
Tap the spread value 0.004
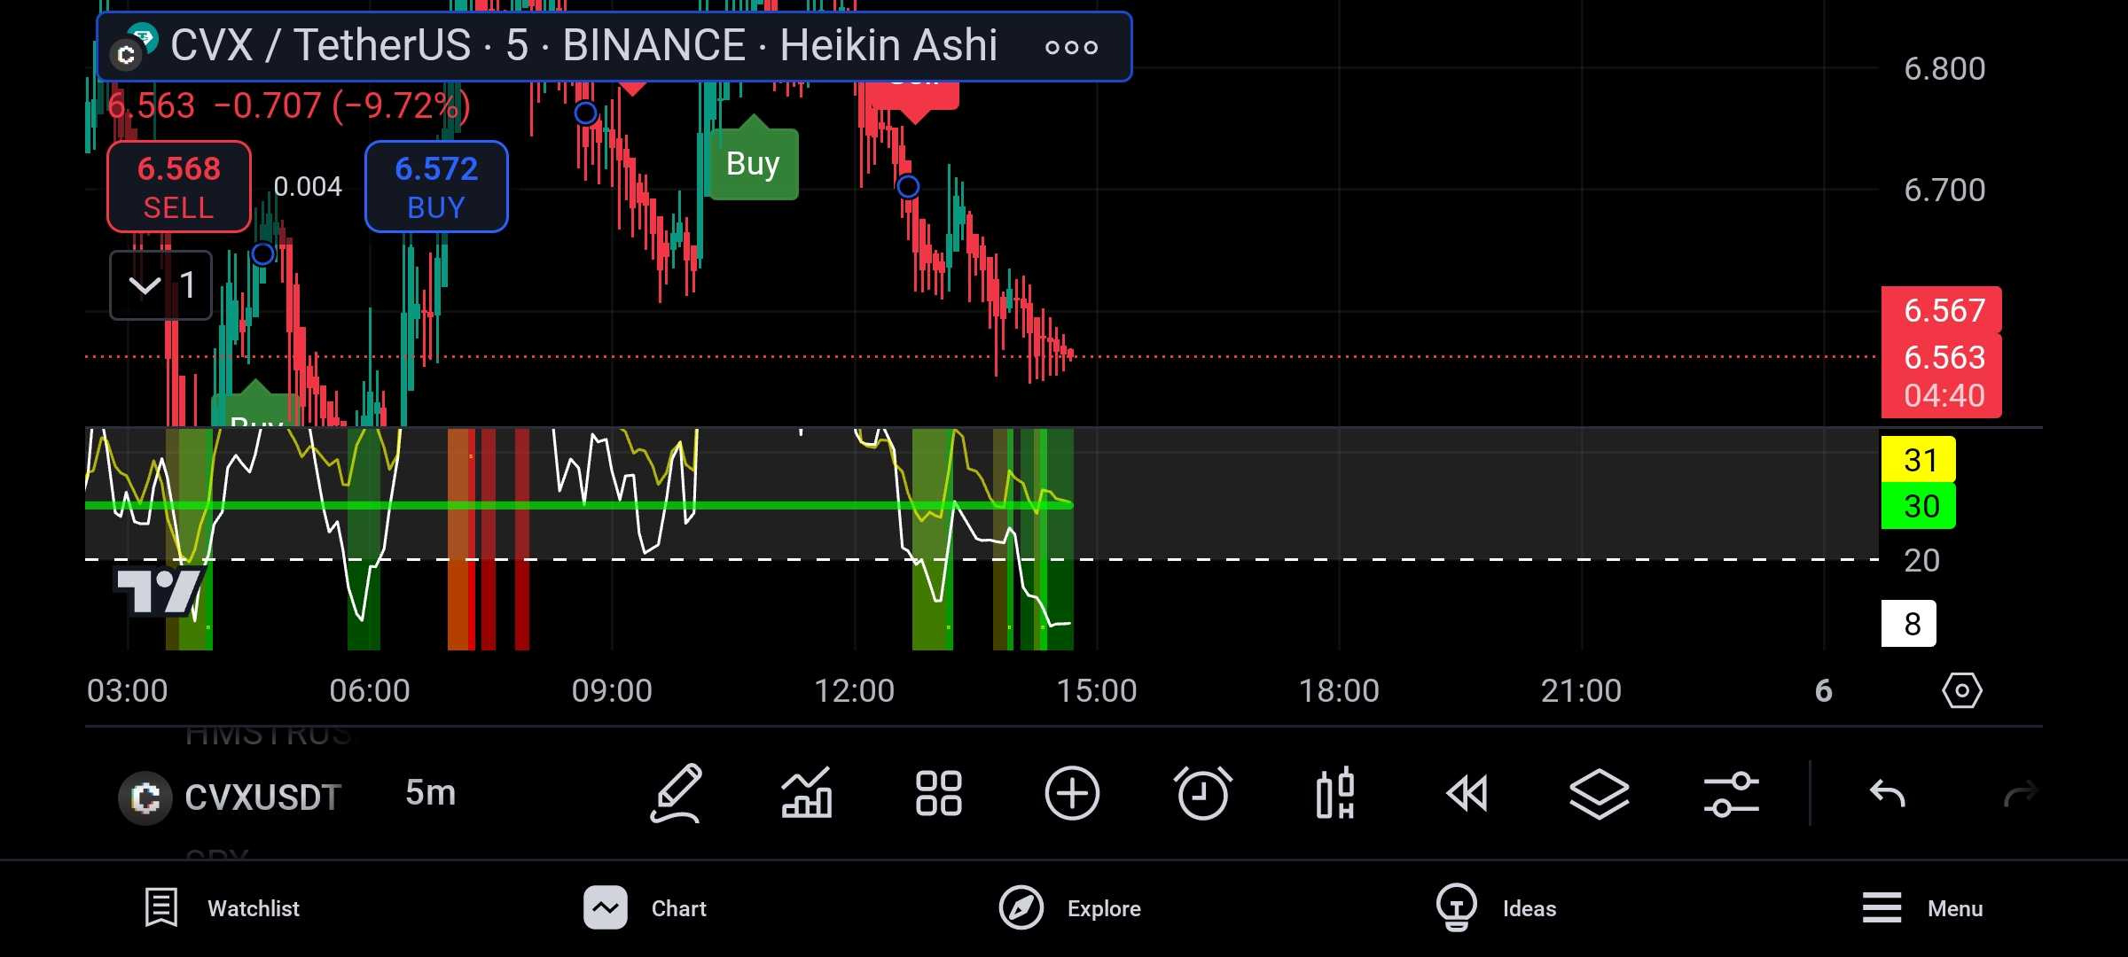point(308,187)
